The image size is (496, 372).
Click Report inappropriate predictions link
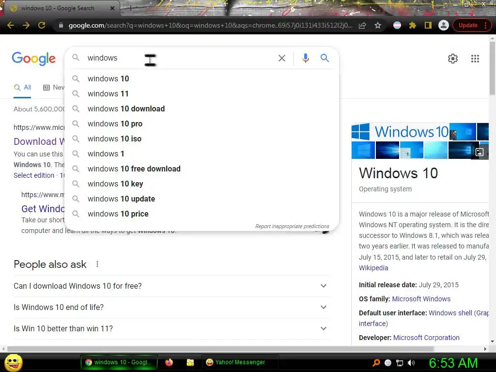[292, 226]
